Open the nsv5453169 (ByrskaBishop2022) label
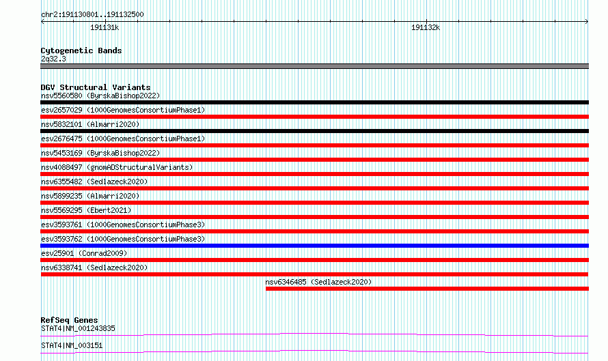The image size is (608, 361). pos(100,153)
